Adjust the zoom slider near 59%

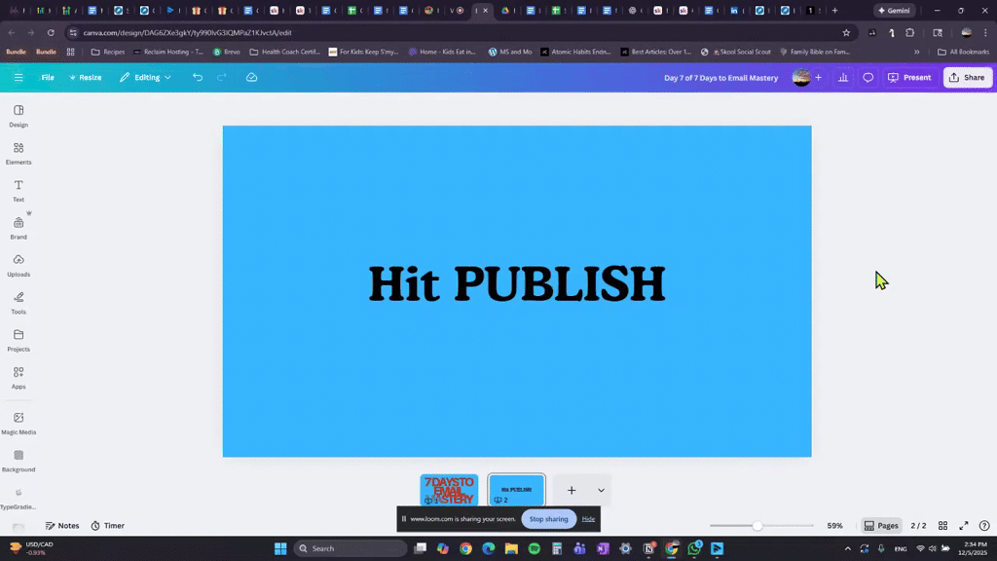pos(757,525)
